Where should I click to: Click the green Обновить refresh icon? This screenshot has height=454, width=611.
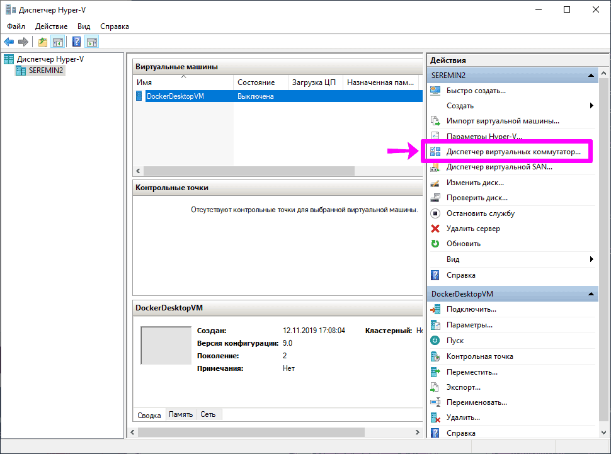pyautogui.click(x=435, y=244)
